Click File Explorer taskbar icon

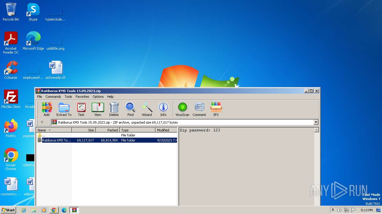(34, 210)
